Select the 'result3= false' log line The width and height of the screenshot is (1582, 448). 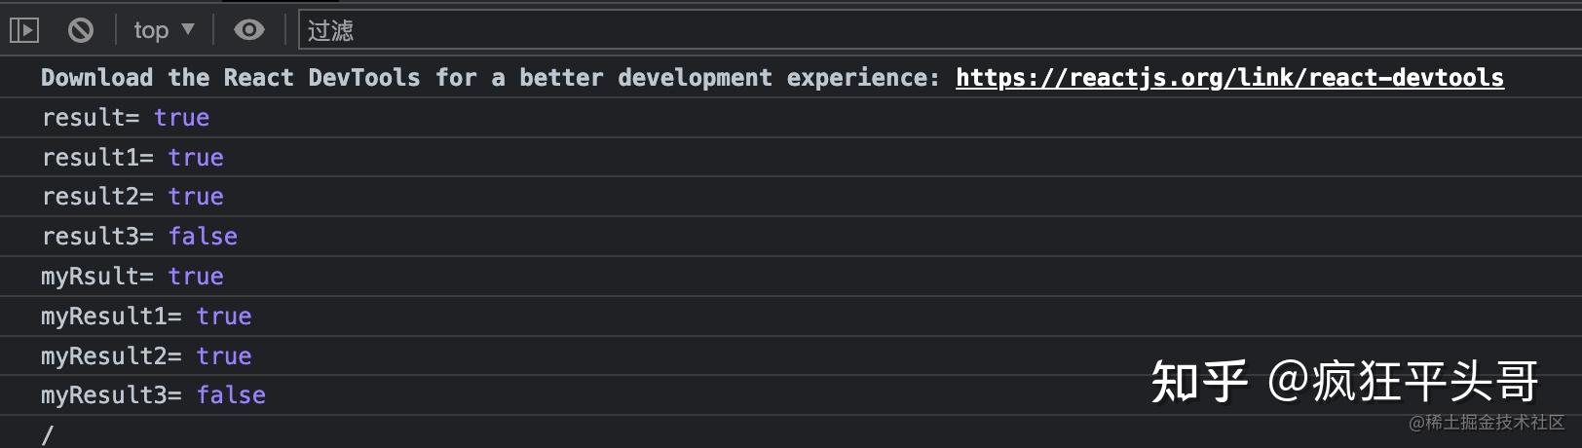pyautogui.click(x=791, y=237)
